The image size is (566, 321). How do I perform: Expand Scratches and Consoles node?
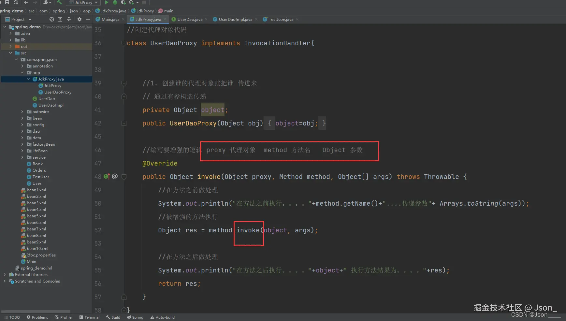pyautogui.click(x=5, y=281)
